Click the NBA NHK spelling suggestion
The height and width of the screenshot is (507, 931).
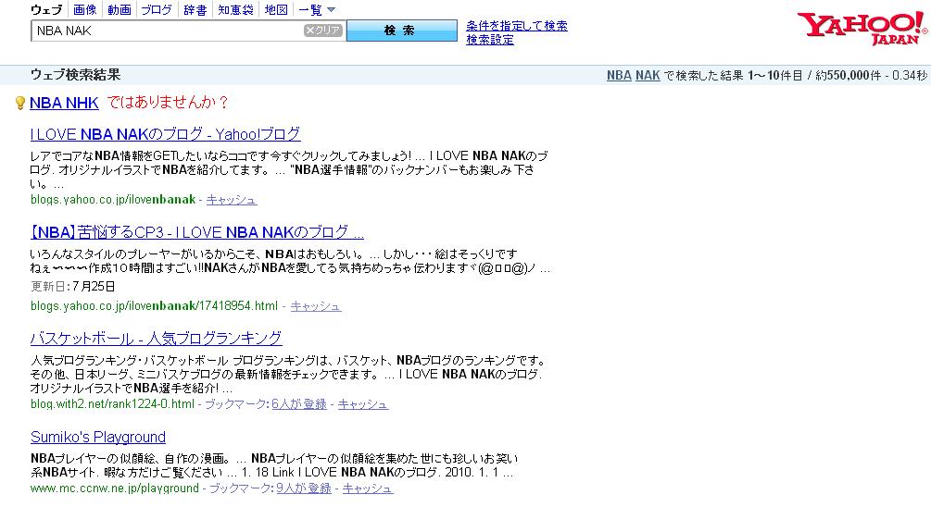[x=64, y=103]
